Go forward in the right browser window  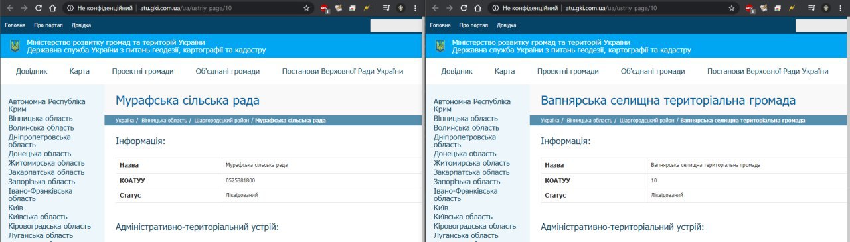(449, 8)
